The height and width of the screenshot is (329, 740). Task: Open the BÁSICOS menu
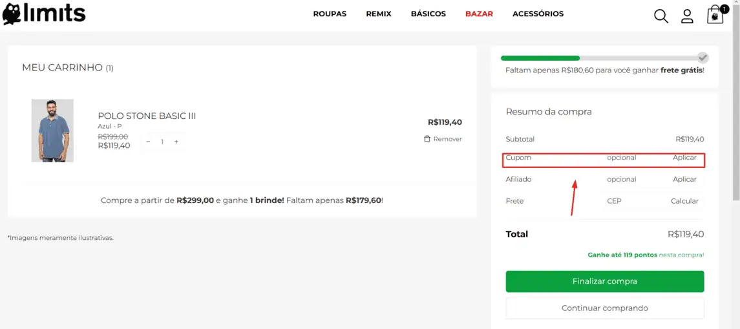coord(428,14)
